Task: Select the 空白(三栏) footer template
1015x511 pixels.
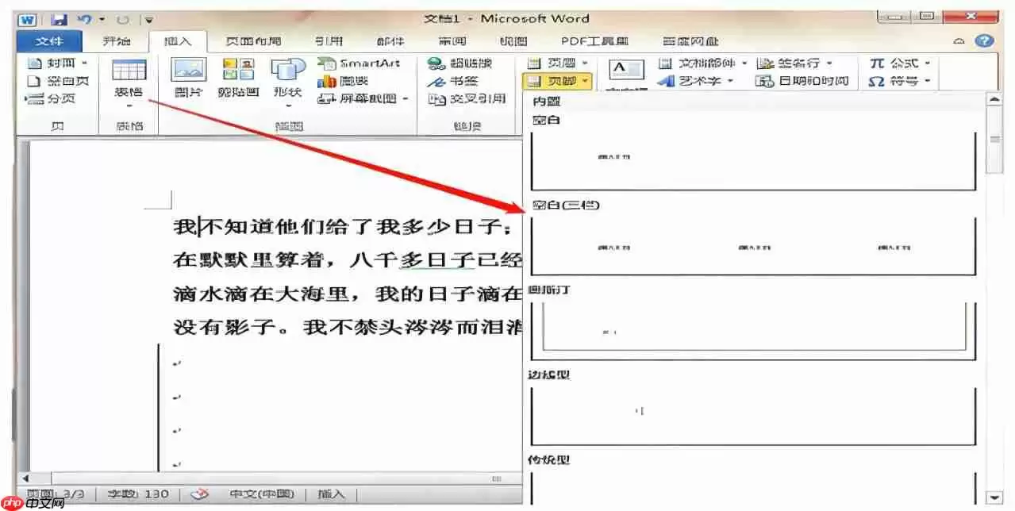Action: pyautogui.click(x=754, y=246)
